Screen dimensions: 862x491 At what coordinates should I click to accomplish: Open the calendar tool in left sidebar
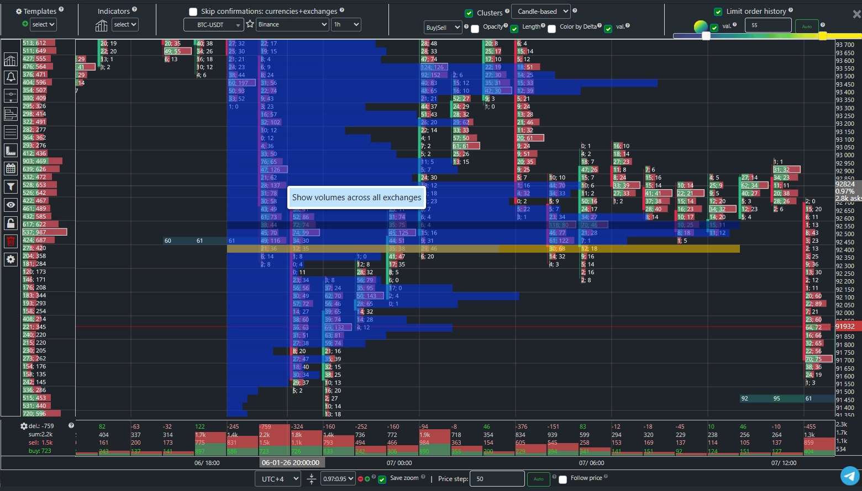coord(10,168)
